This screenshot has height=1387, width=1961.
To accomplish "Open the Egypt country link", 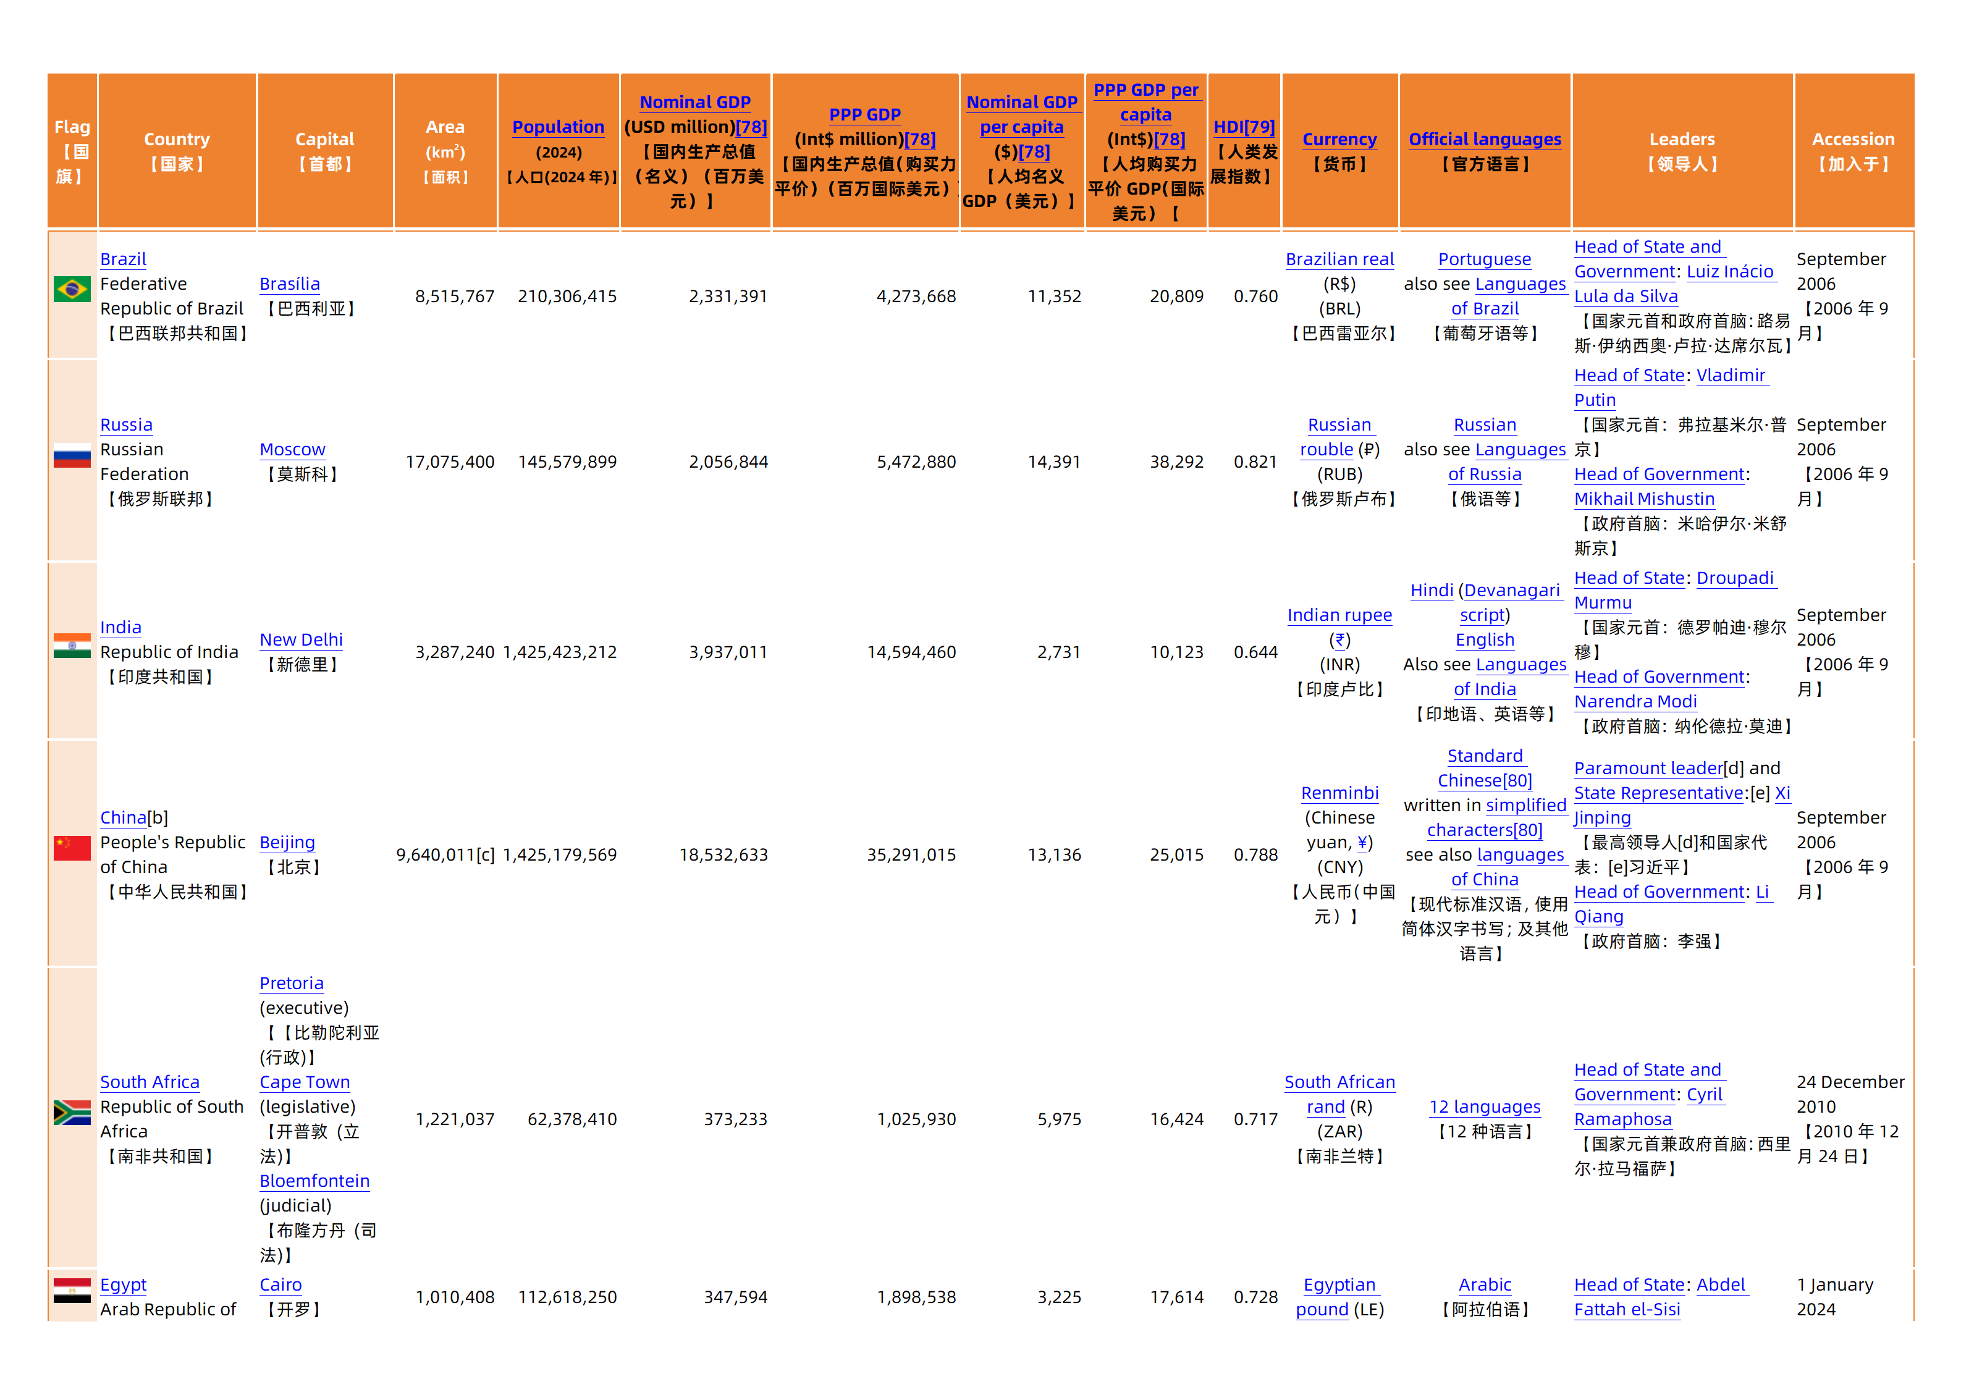I will [123, 1284].
